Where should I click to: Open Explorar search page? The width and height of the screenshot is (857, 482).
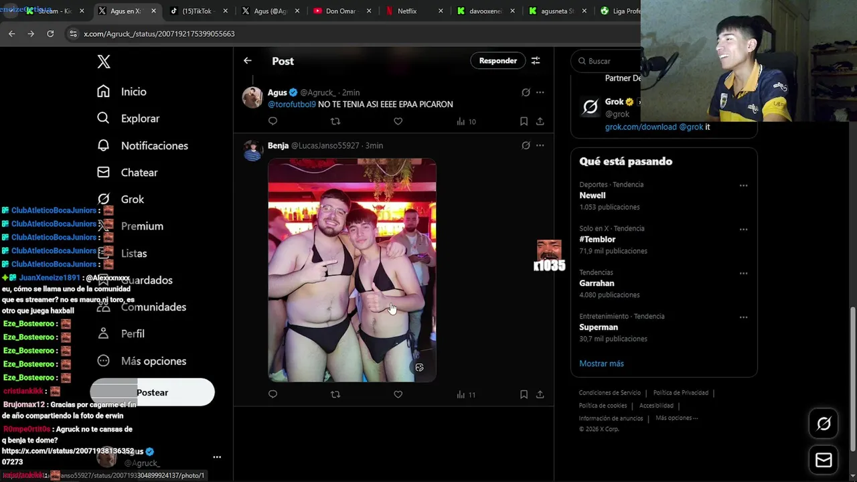point(129,118)
